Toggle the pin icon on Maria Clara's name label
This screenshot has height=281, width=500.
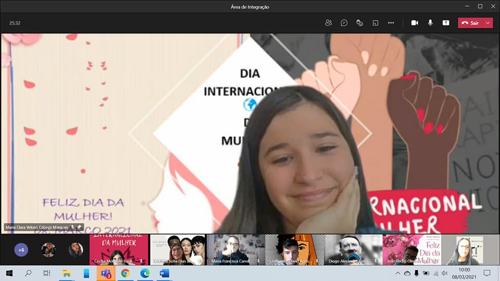pyautogui.click(x=79, y=227)
